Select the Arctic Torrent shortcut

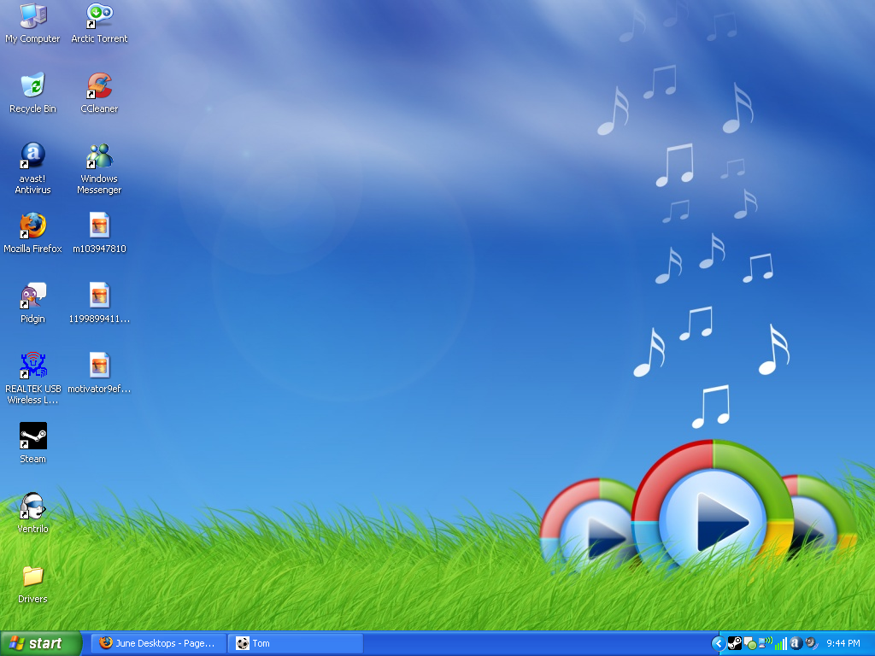coord(99,23)
